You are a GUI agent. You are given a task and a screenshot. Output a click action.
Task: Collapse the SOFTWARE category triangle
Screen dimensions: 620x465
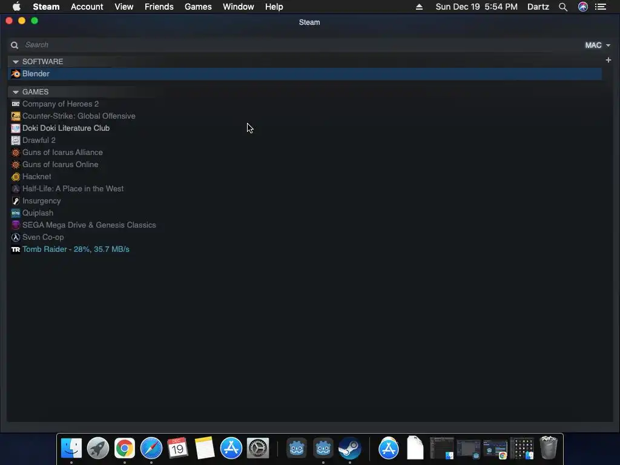[x=15, y=62]
